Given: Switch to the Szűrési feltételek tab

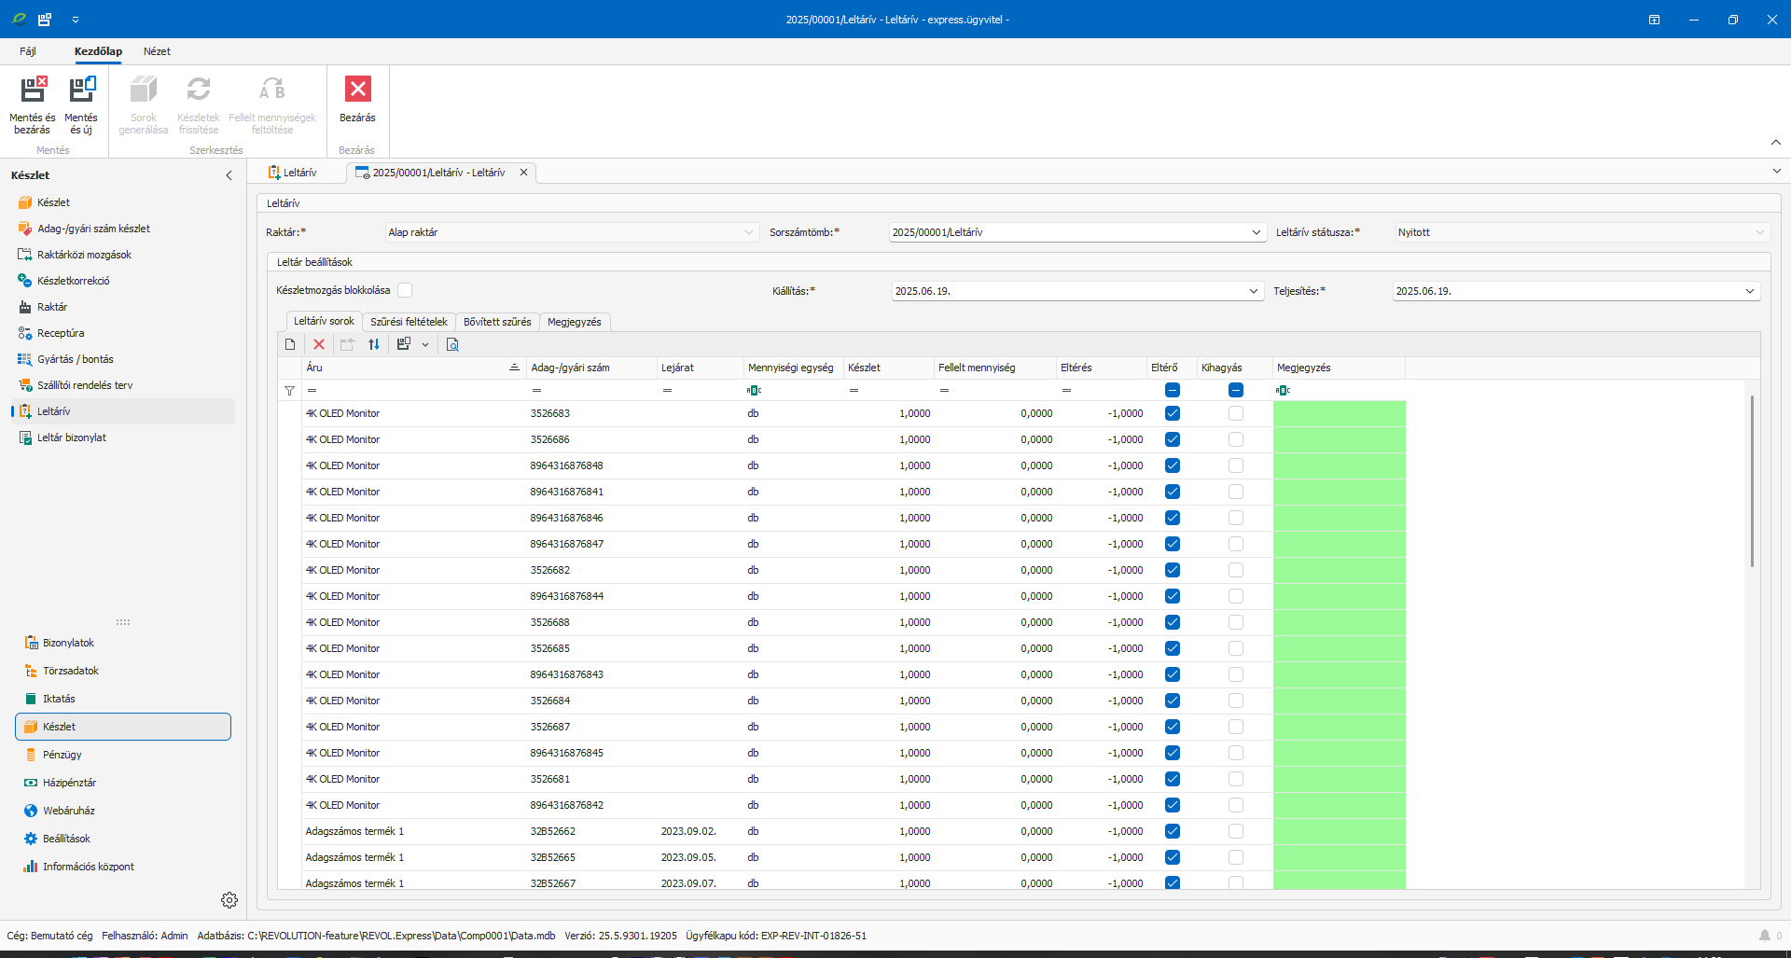Looking at the screenshot, I should coord(409,322).
